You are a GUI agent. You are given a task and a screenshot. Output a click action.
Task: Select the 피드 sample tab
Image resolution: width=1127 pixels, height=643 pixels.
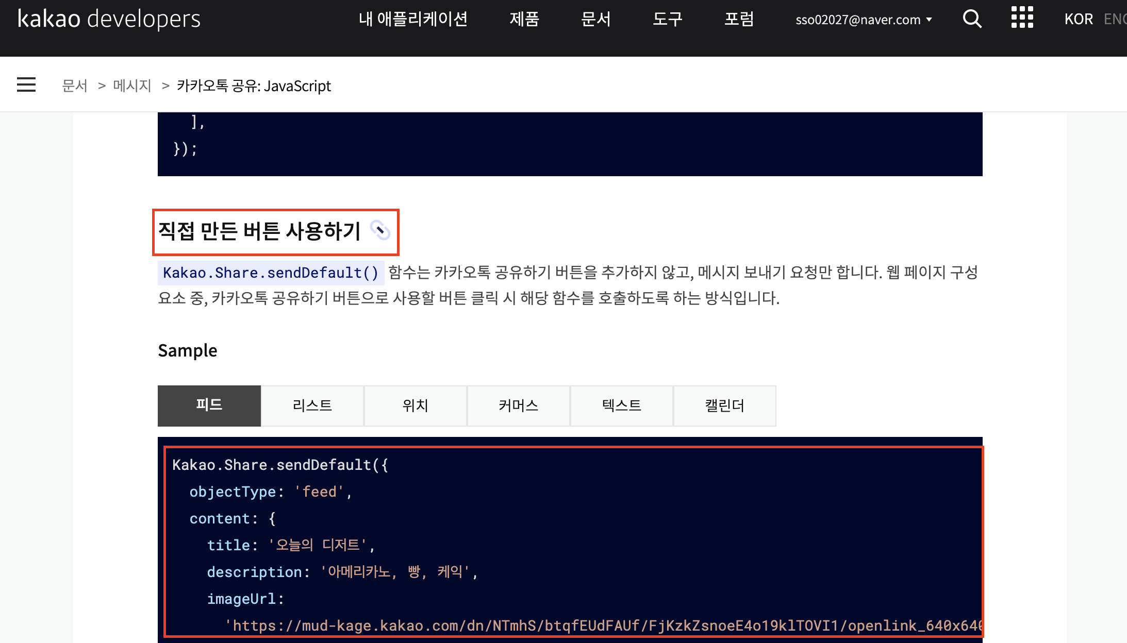209,405
